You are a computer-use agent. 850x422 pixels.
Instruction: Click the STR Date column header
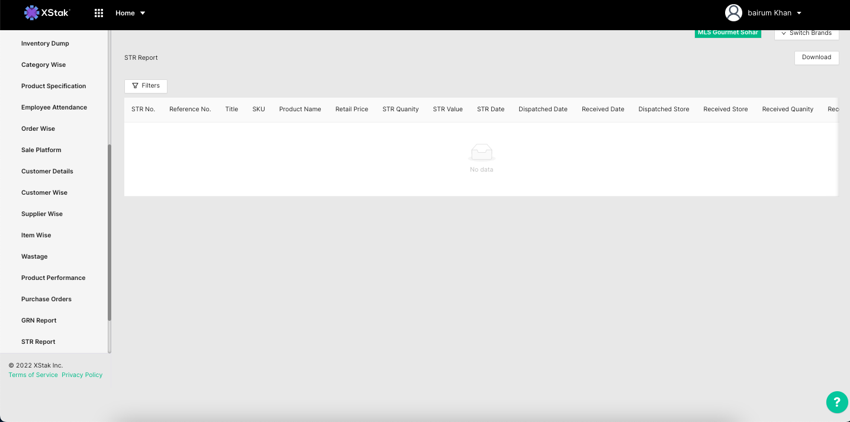click(x=490, y=109)
